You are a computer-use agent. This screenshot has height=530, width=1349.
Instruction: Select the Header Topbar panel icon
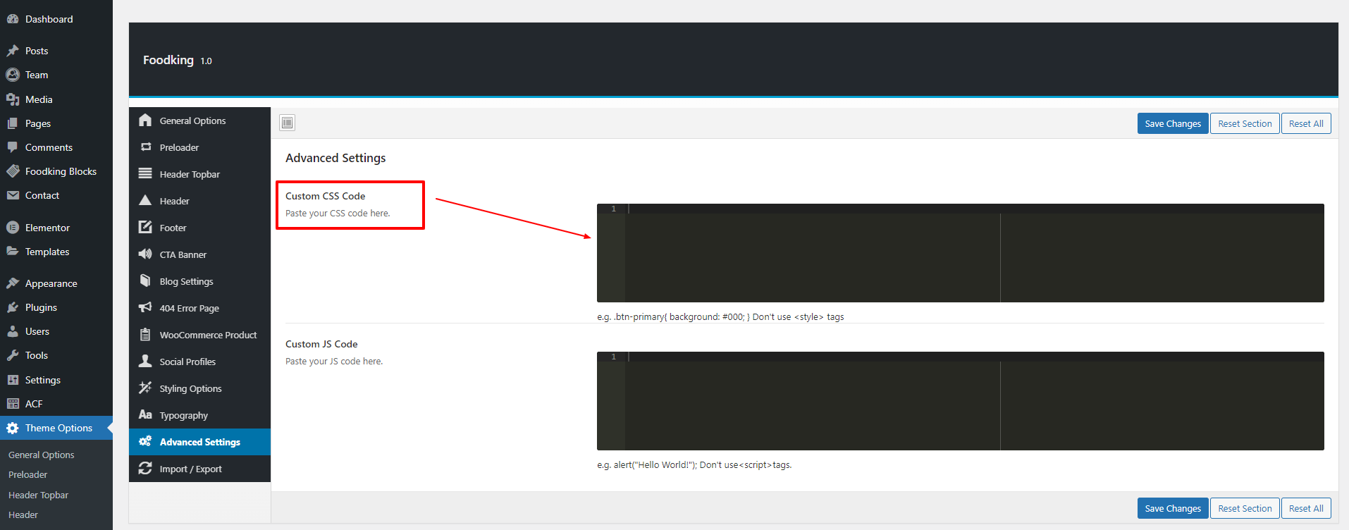(145, 174)
